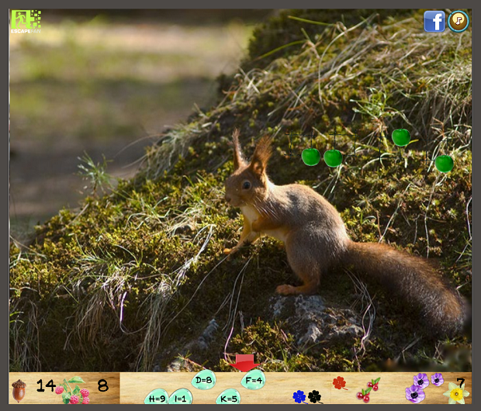Click the rightmost green apple
481x411 pixels.
tap(445, 164)
